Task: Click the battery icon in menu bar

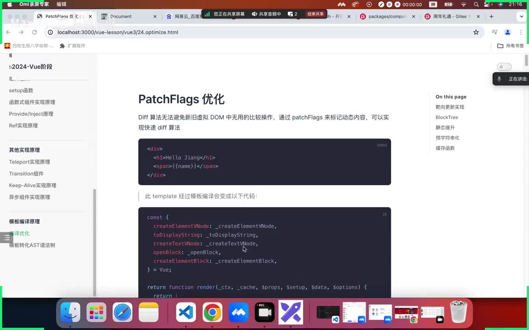Action: [x=449, y=5]
